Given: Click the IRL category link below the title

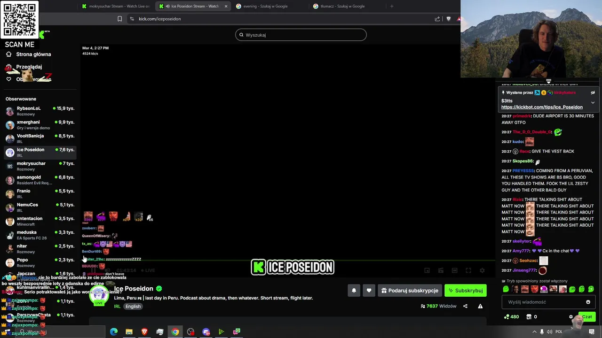Looking at the screenshot, I should tap(117, 307).
